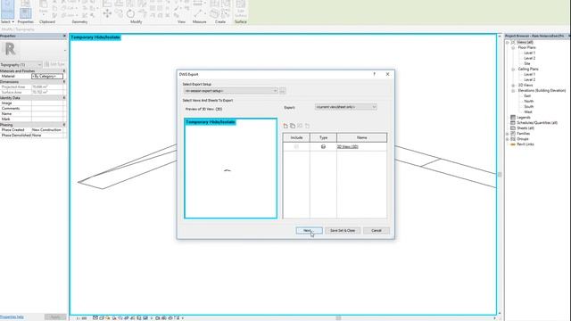This screenshot has height=321, width=571.
Task: Open the Select Export Setup dropdown
Action: click(x=231, y=91)
